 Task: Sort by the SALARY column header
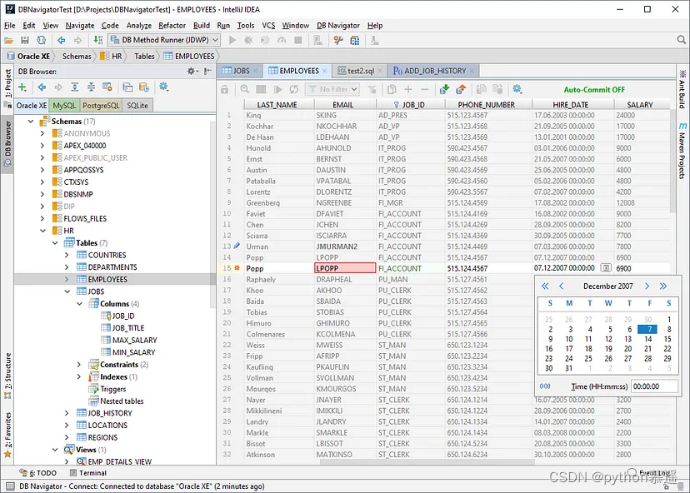pyautogui.click(x=640, y=105)
